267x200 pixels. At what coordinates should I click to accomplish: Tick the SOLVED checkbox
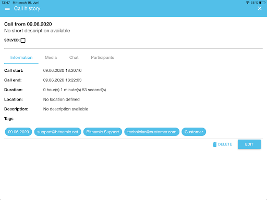[23, 40]
